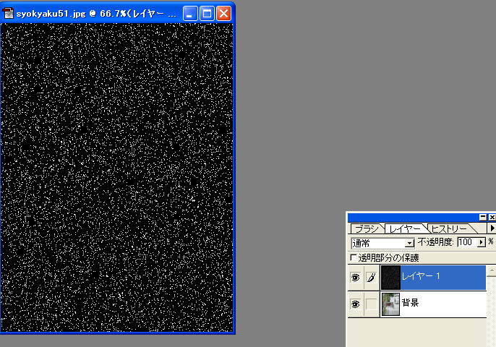Switch to the ブラシ tab

click(366, 228)
